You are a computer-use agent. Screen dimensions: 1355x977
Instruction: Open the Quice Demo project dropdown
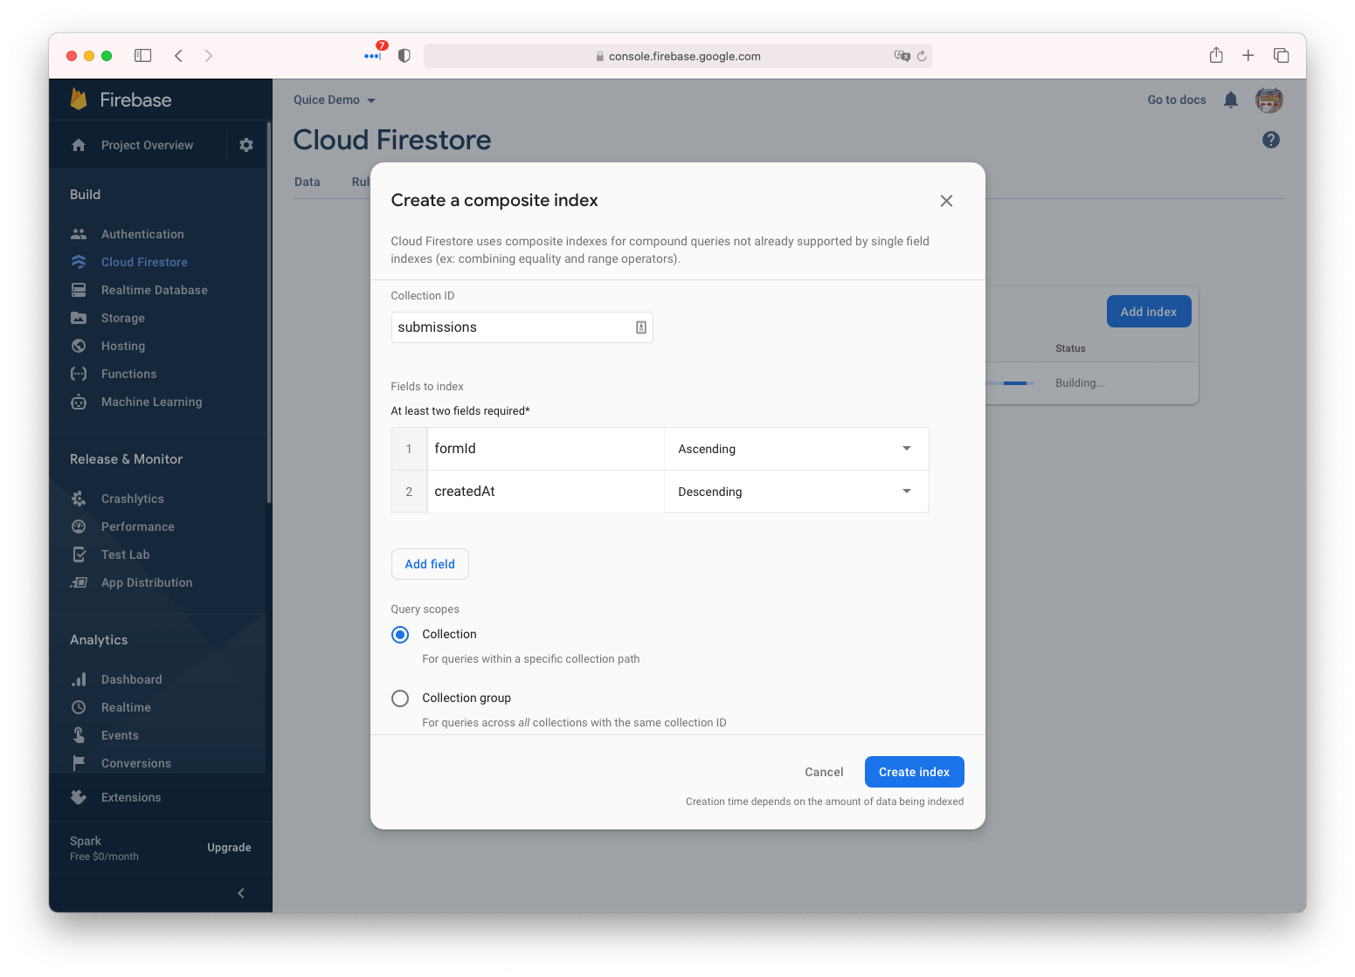335,100
